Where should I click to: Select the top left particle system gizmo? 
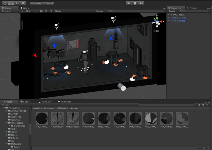pos(57,26)
